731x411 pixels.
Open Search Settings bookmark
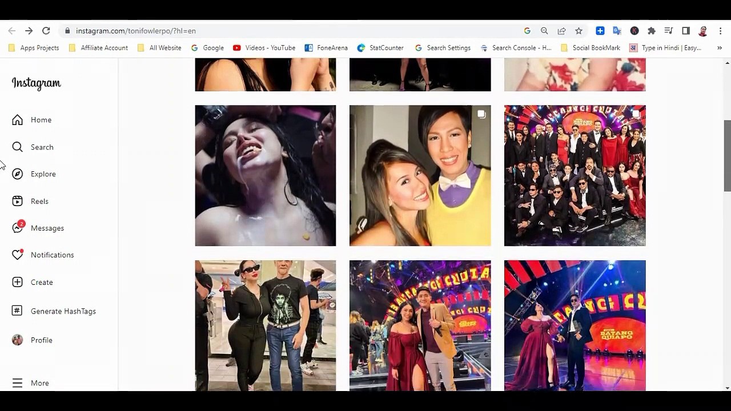443,48
